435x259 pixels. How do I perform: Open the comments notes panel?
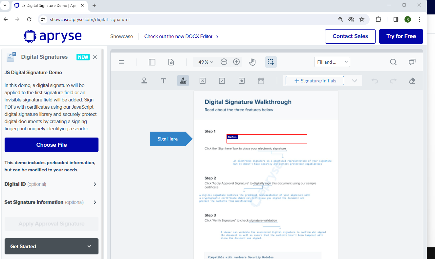point(412,62)
